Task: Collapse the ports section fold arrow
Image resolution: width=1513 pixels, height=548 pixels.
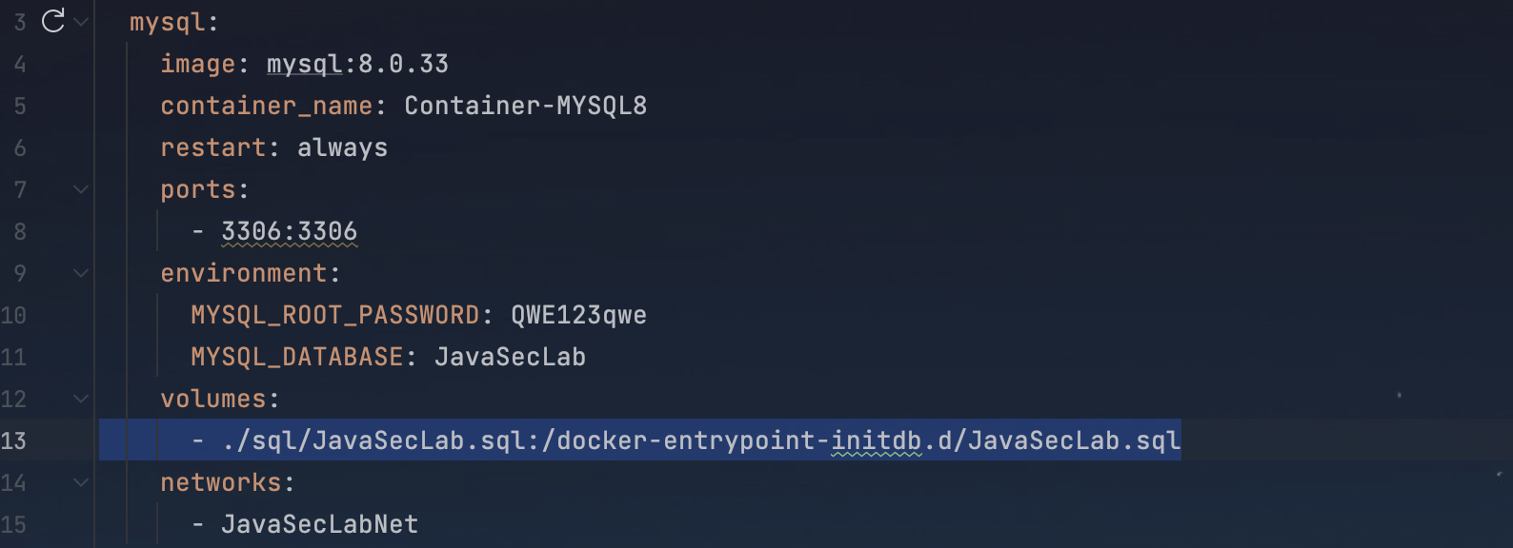Action: (x=81, y=189)
